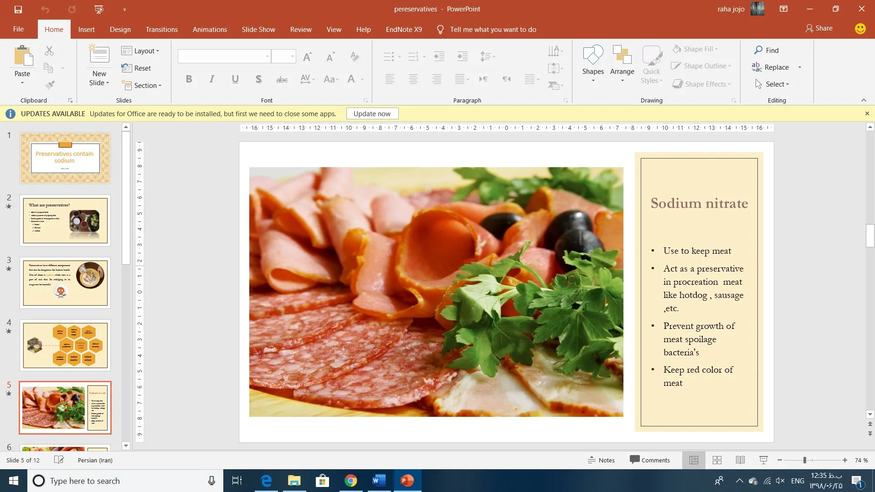The width and height of the screenshot is (875, 492).
Task: Click the Arrange button icon
Action: 622,56
